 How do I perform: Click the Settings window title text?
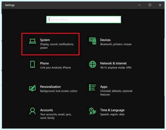click(x=10, y=5)
